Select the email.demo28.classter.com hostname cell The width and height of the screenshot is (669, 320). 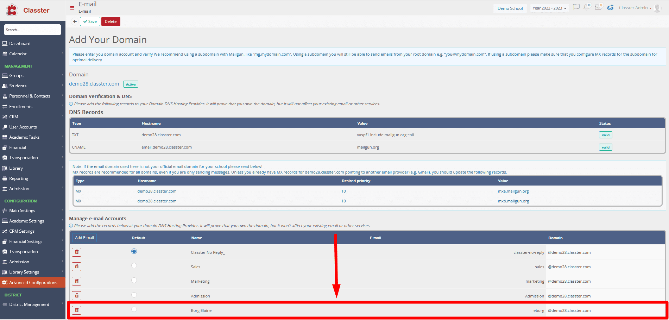(166, 147)
